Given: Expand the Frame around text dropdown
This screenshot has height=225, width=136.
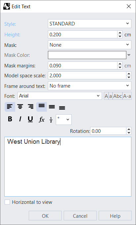Looking at the screenshot, I should [89, 86].
